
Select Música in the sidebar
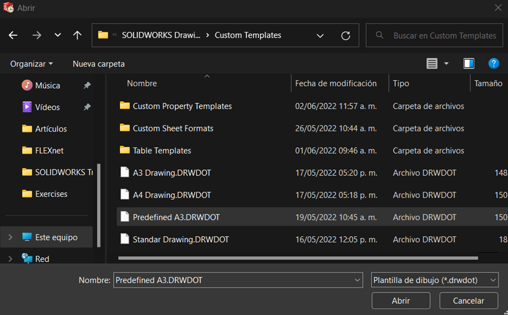[x=47, y=86]
